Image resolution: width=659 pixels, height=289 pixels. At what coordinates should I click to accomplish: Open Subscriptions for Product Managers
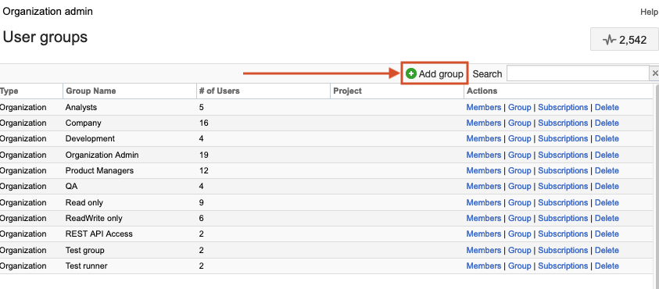click(x=563, y=170)
